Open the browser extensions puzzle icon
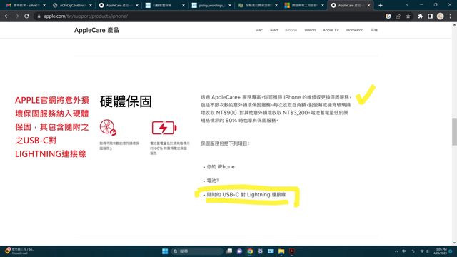457x257 pixels. [421, 16]
